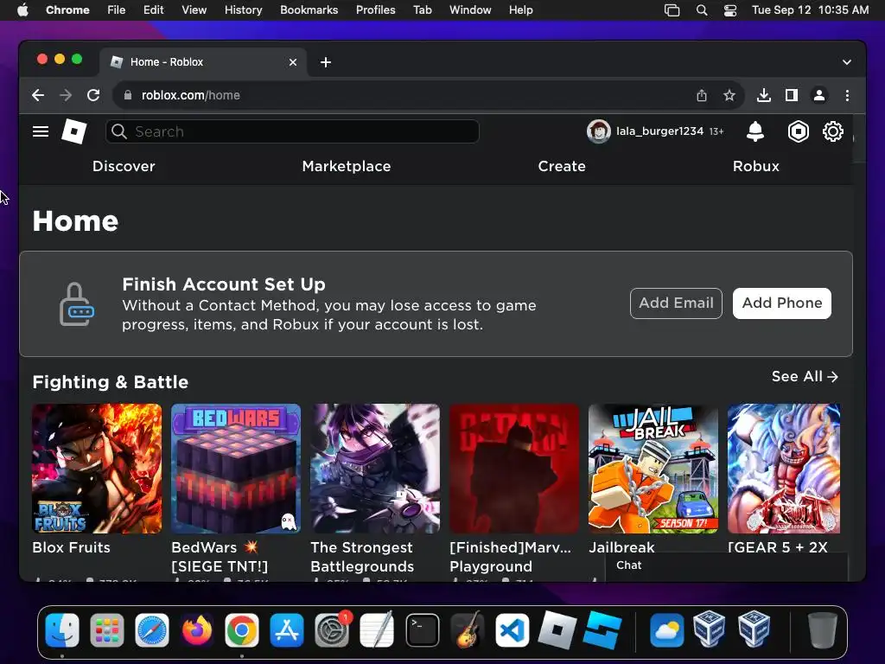The height and width of the screenshot is (664, 885).
Task: Open the BedWars game thumbnail
Action: pyautogui.click(x=236, y=468)
